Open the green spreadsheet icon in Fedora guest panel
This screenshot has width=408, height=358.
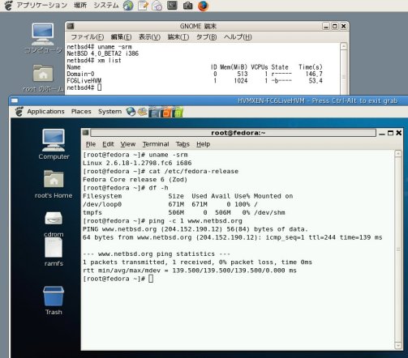(x=178, y=112)
